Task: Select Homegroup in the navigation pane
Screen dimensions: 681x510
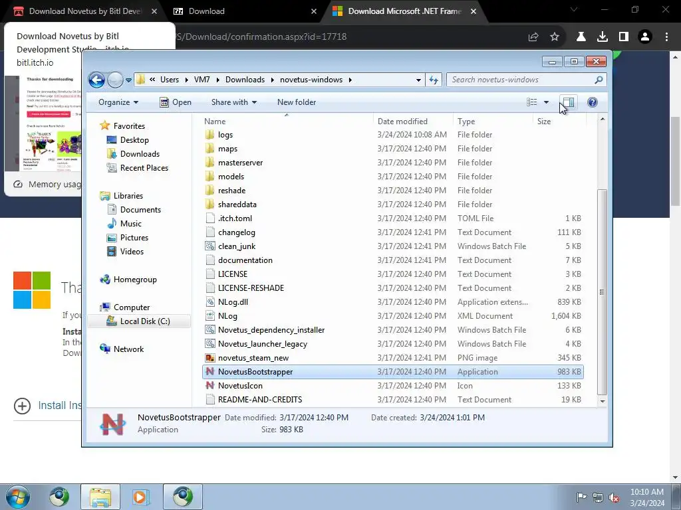Action: pos(134,280)
